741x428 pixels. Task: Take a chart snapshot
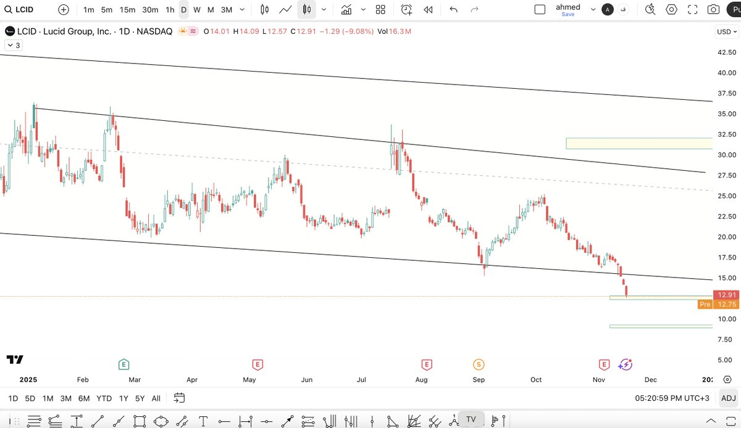[713, 9]
